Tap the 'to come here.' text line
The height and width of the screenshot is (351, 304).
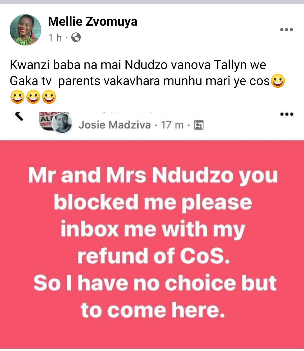153,310
